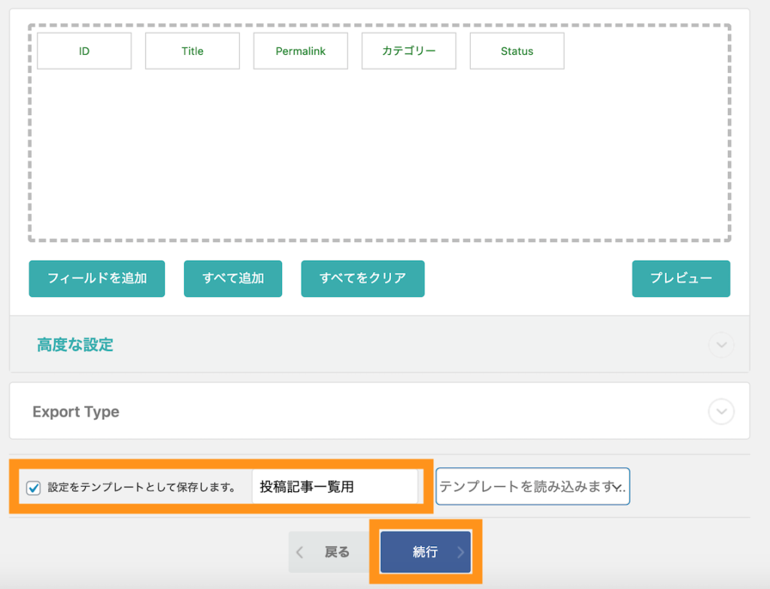The width and height of the screenshot is (770, 589).
Task: Click the プレビュー button
Action: click(x=681, y=278)
